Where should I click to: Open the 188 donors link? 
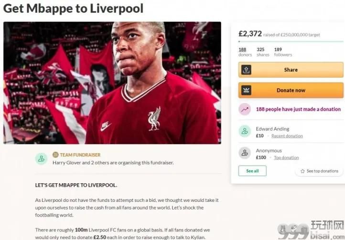245,52
